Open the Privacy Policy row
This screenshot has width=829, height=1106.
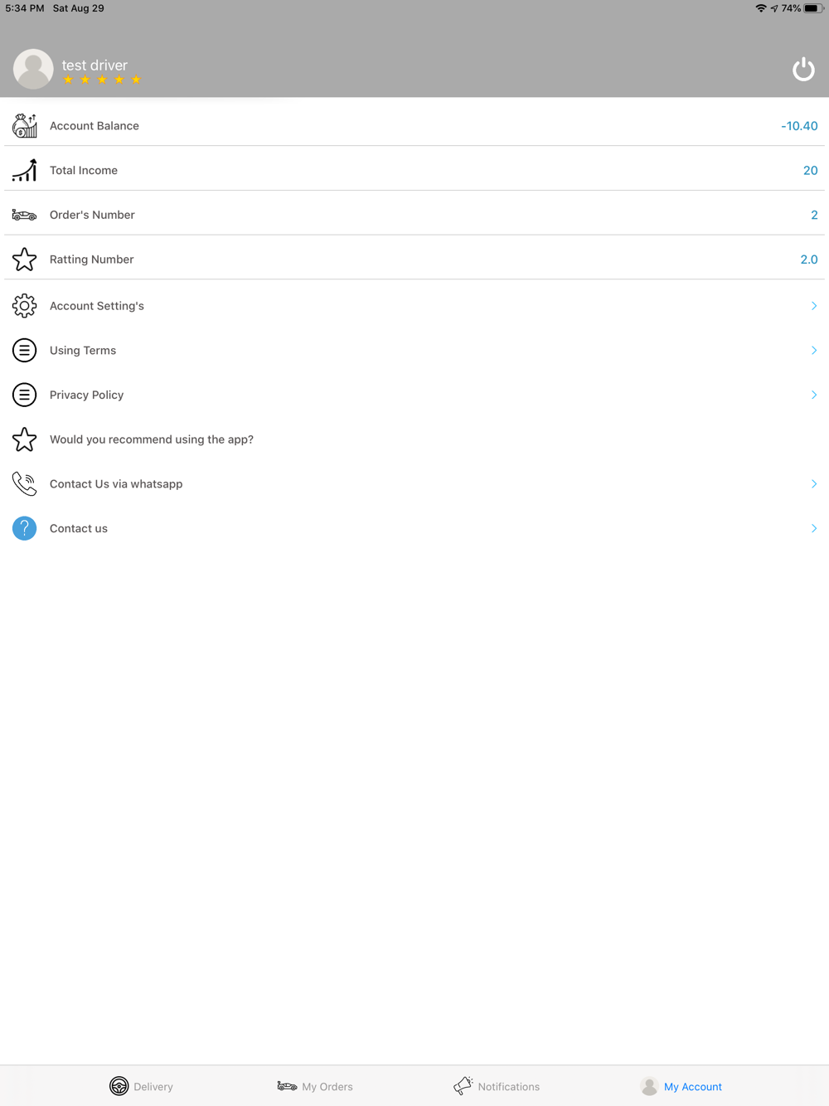[x=414, y=395]
